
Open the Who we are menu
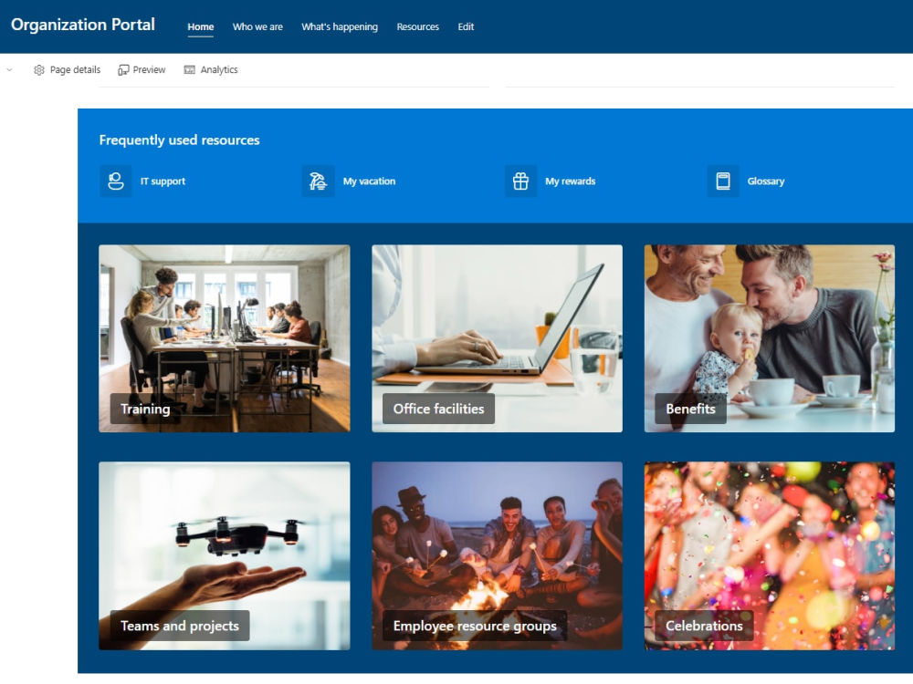(x=257, y=26)
